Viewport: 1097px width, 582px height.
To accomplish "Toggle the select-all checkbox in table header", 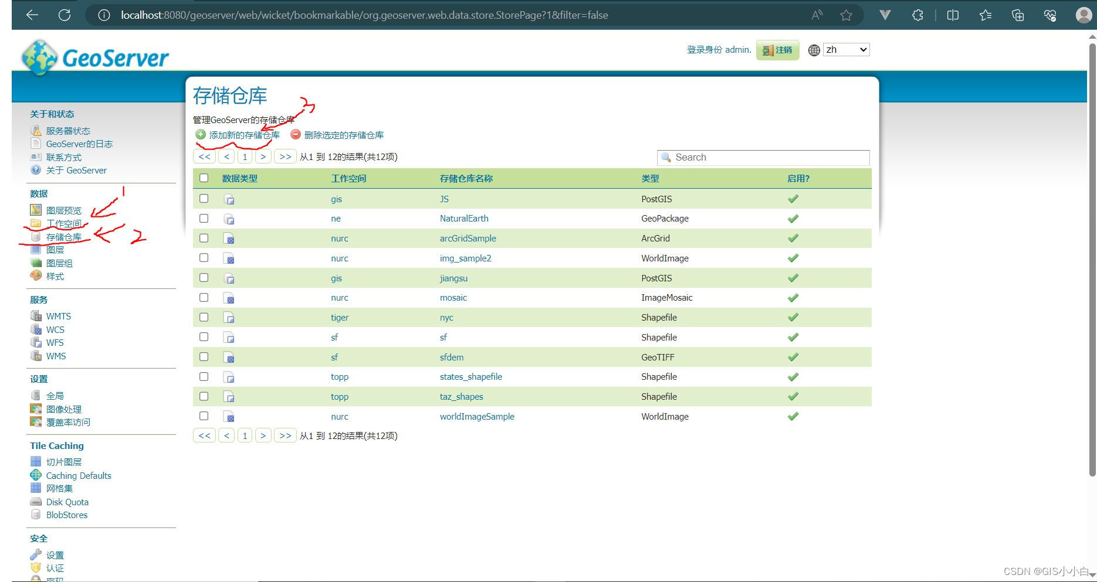I will coord(204,178).
